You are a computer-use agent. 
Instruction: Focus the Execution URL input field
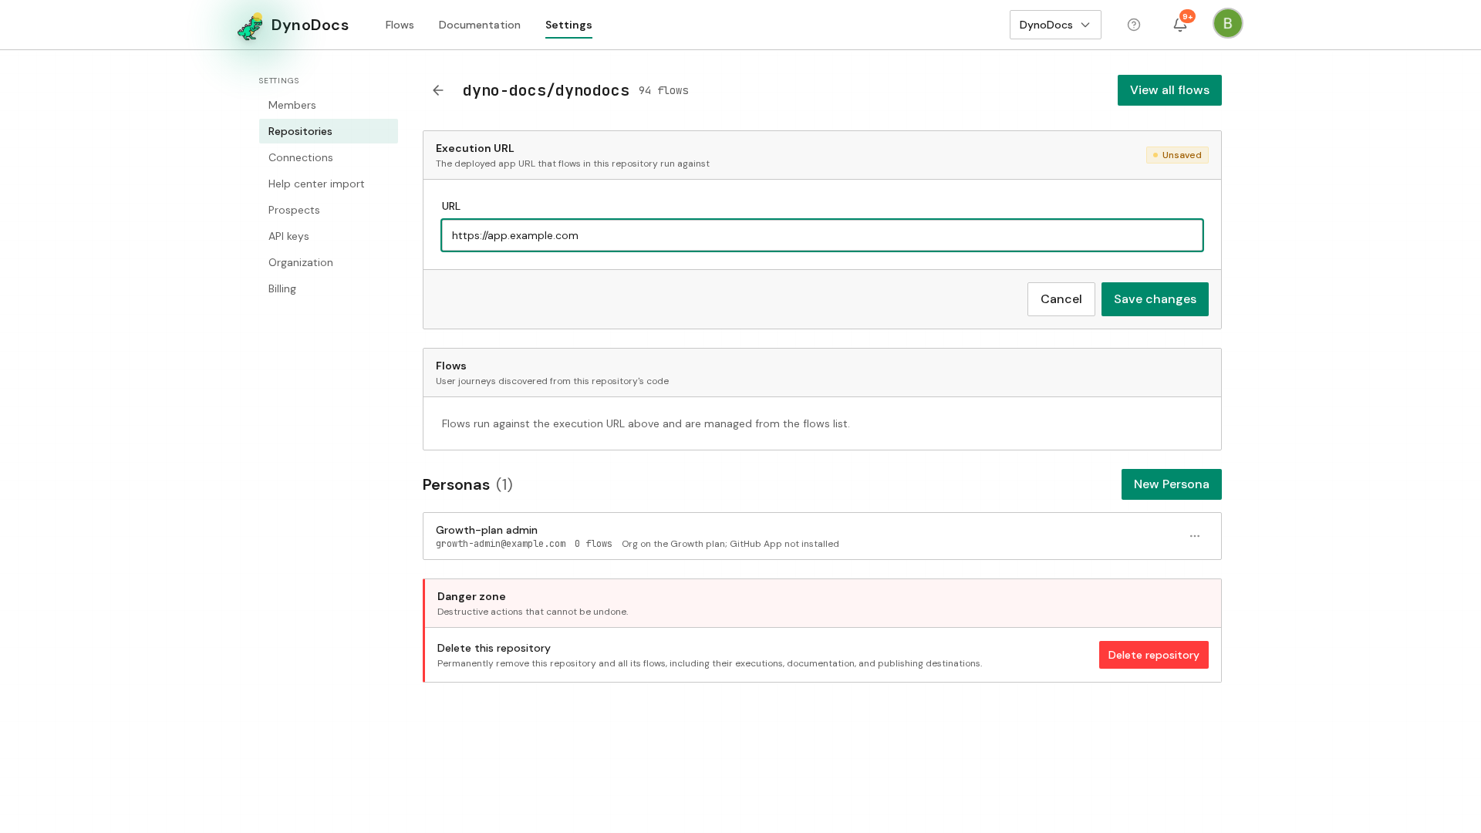822,235
